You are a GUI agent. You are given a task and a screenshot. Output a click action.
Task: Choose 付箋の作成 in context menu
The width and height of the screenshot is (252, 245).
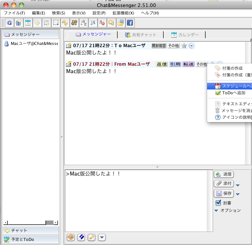230,68
